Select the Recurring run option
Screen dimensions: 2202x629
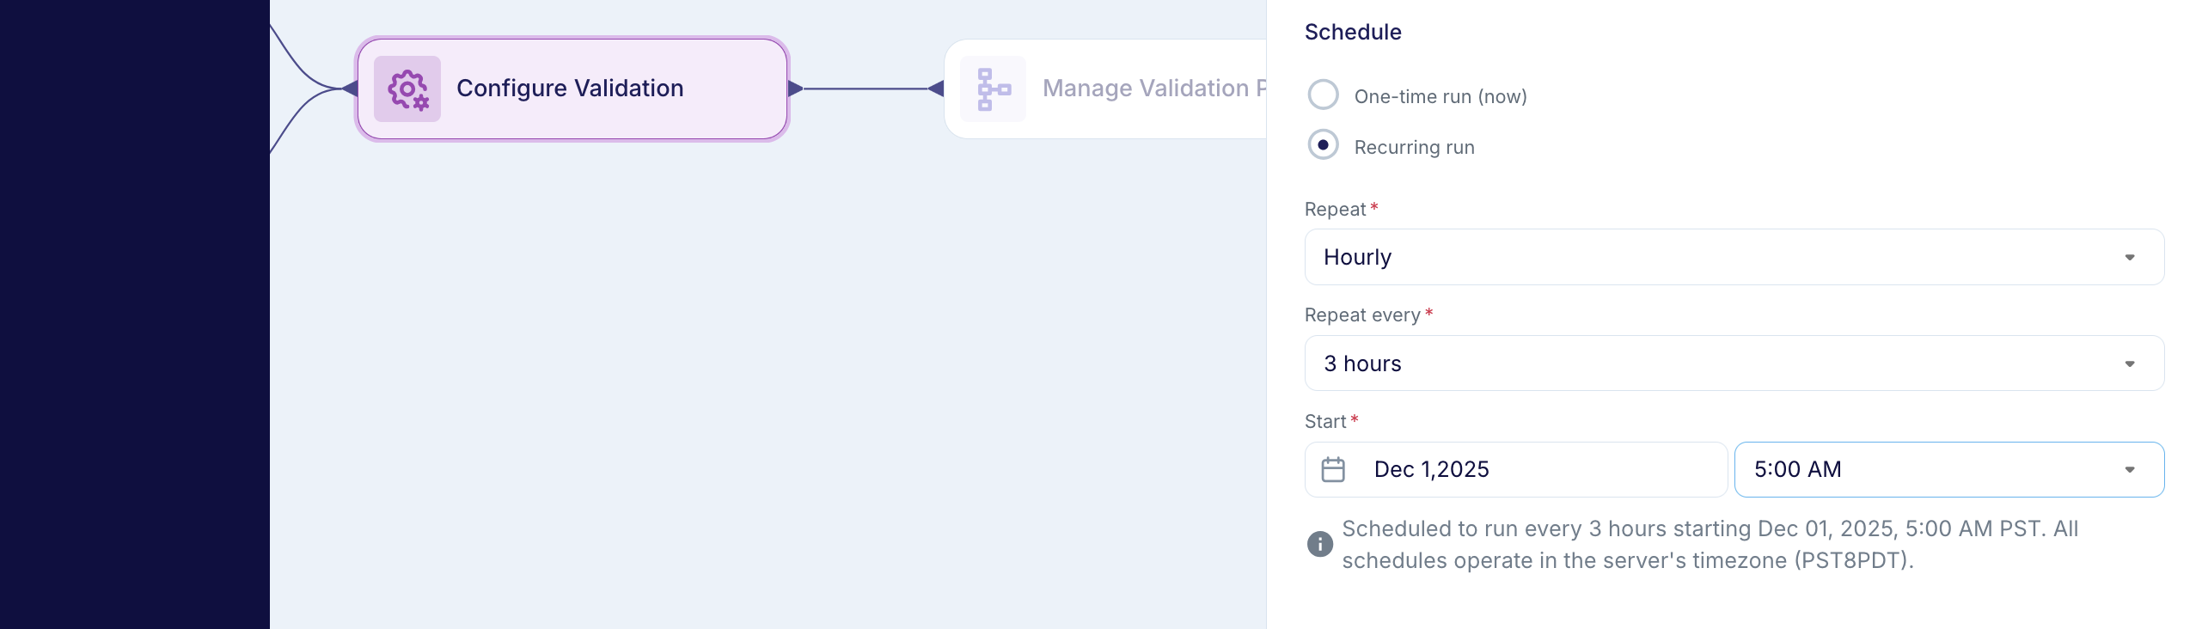[x=1323, y=145]
